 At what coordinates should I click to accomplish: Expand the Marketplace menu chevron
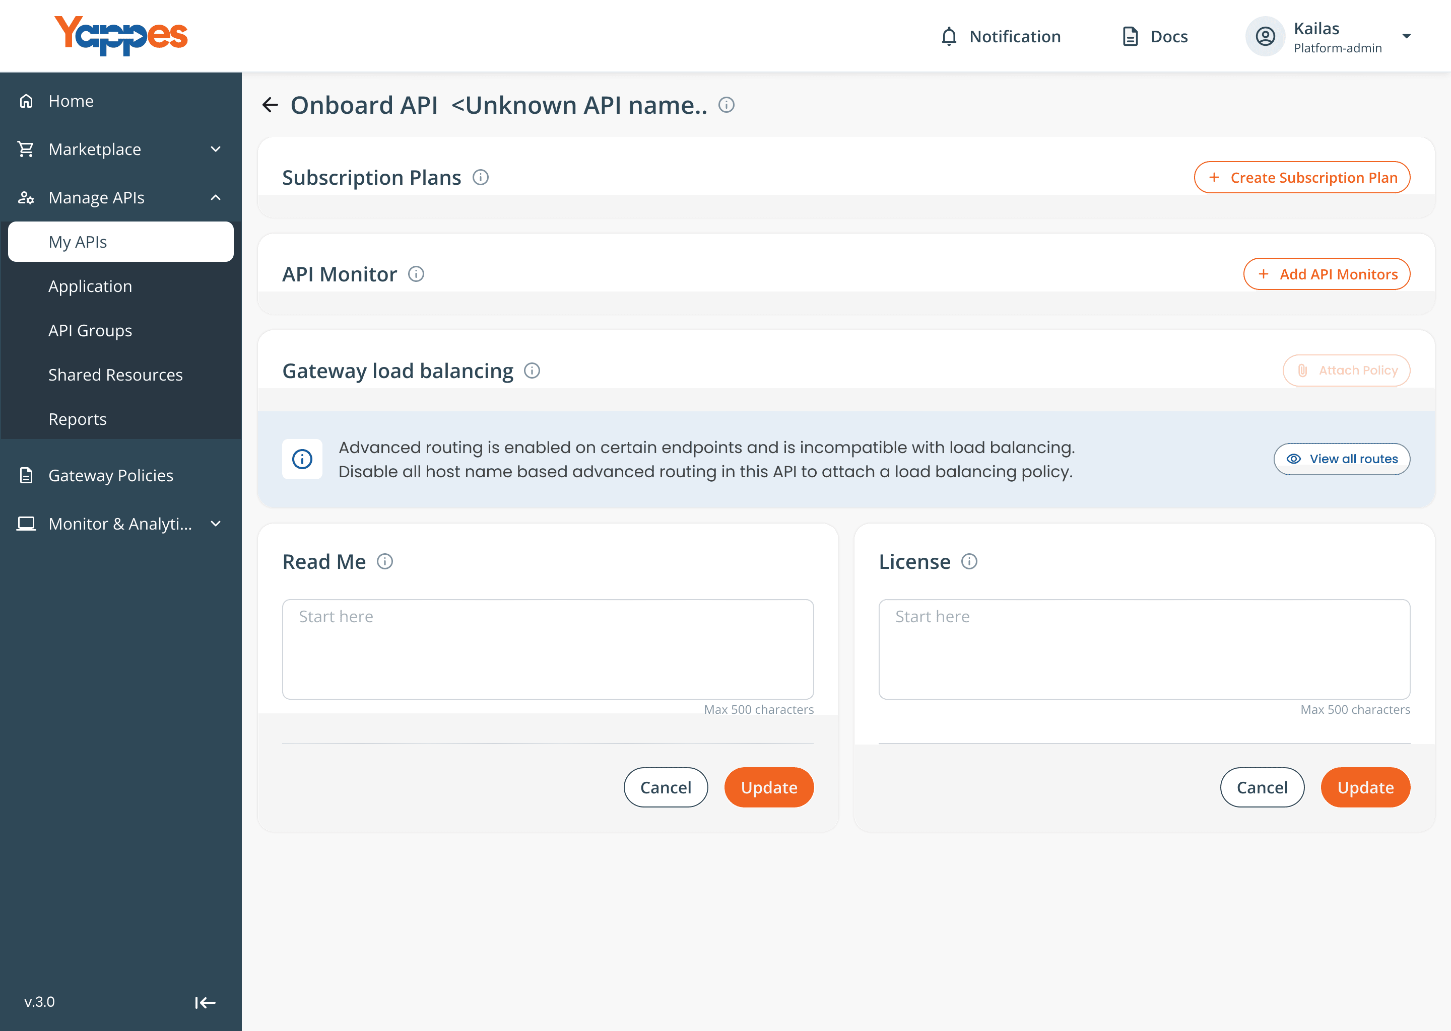point(216,149)
